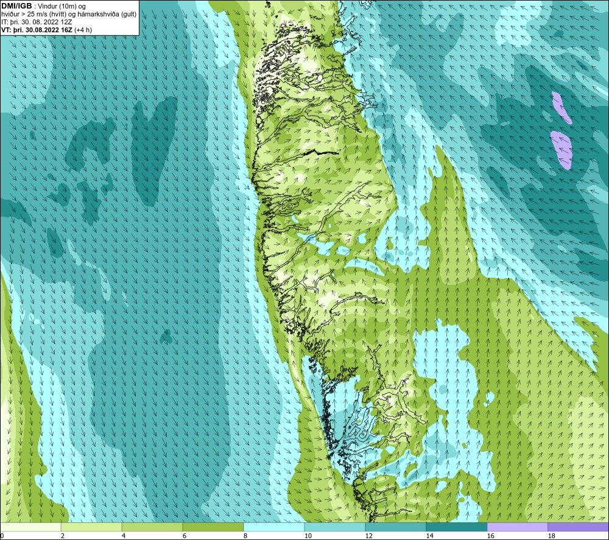Click the '10' scale label

click(x=308, y=536)
